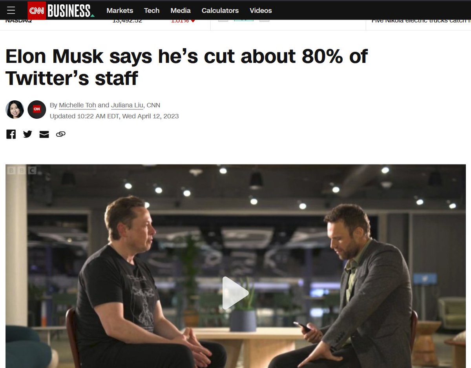
Task: Share article via email icon
Action: [x=44, y=134]
